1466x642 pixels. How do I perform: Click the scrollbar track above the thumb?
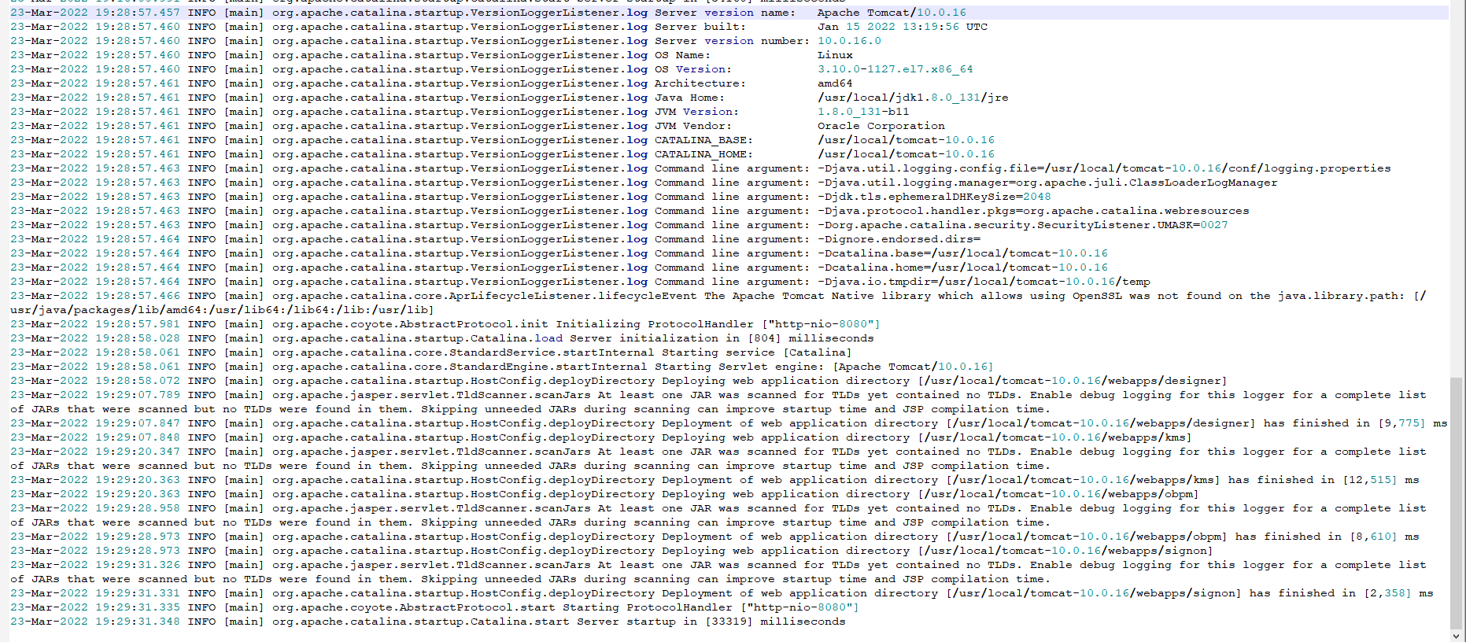pos(1457,189)
